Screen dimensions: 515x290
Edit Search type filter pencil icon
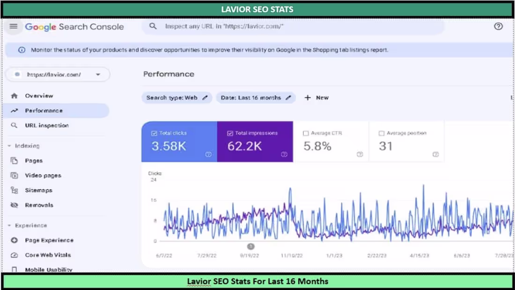pyautogui.click(x=205, y=98)
